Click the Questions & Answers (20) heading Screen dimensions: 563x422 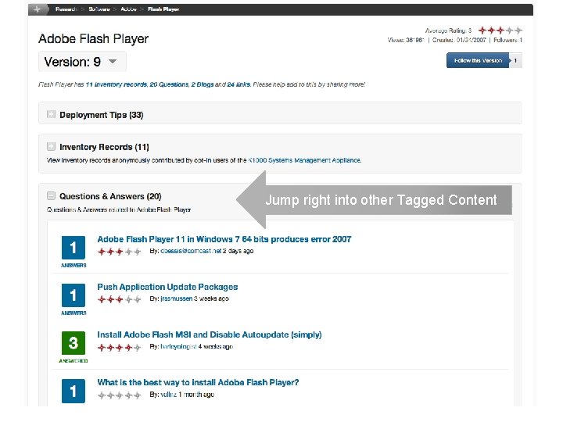point(110,197)
